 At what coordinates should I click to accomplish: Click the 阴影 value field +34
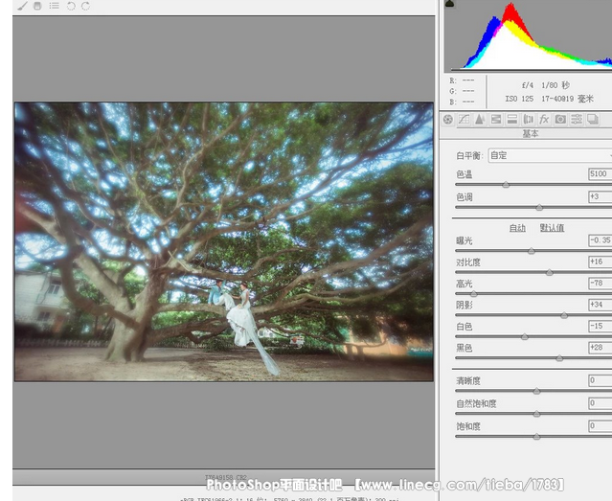tap(600, 305)
